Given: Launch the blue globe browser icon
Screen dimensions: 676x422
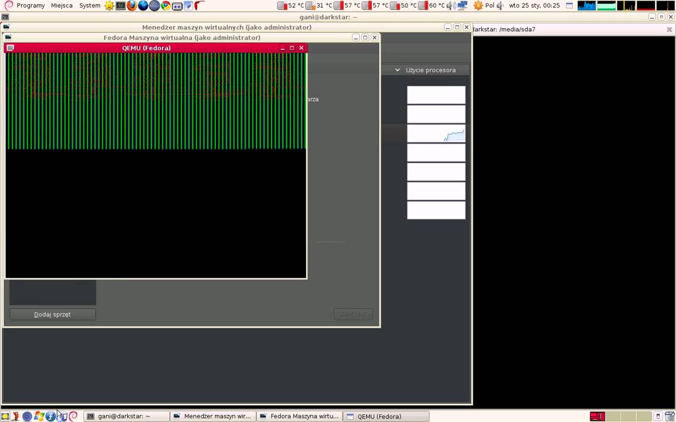Looking at the screenshot, I should (143, 6).
